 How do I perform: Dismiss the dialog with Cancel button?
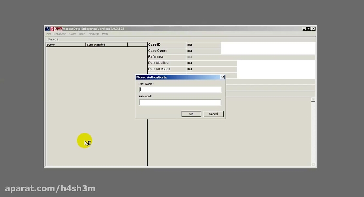[x=213, y=114]
